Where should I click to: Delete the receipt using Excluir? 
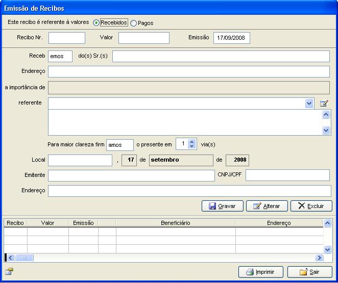(311, 206)
